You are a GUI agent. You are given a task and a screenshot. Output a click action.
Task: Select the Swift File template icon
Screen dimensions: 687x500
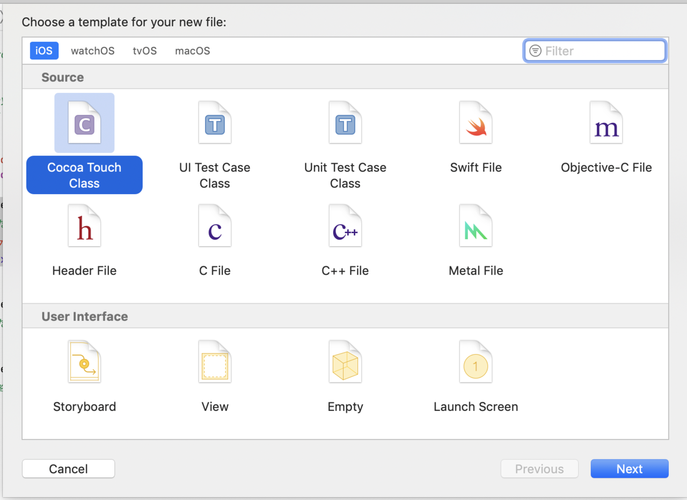[x=476, y=123]
